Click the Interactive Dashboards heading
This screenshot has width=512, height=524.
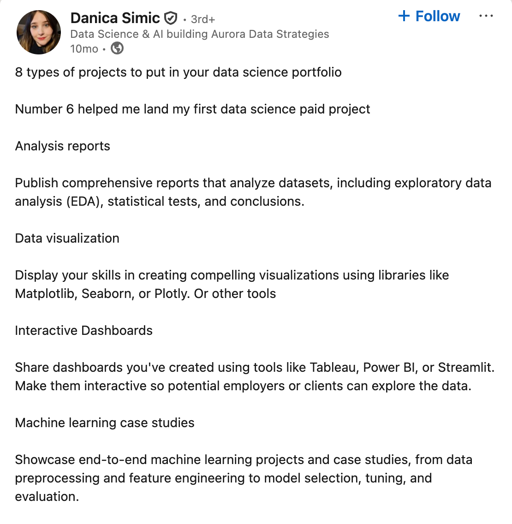tap(83, 330)
